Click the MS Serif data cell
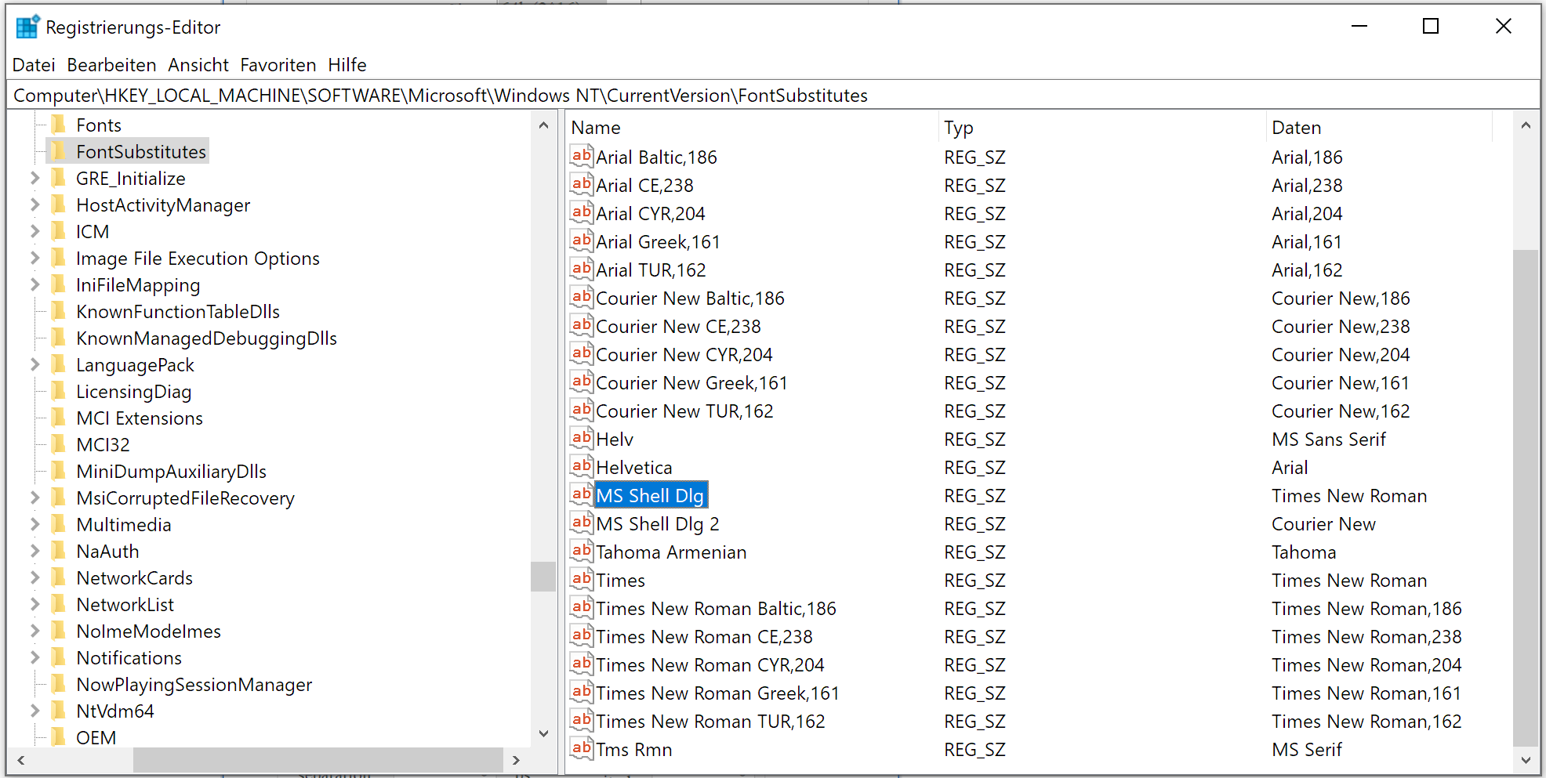The image size is (1546, 778). [x=1307, y=749]
